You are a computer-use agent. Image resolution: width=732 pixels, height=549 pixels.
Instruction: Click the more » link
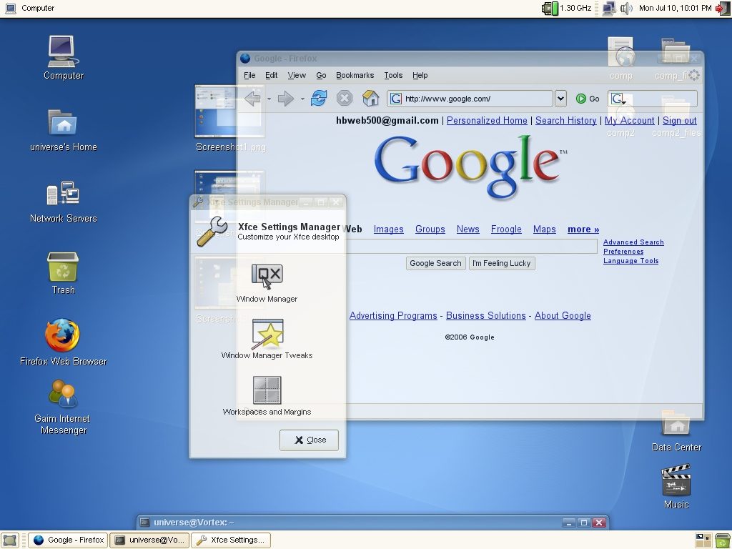583,229
